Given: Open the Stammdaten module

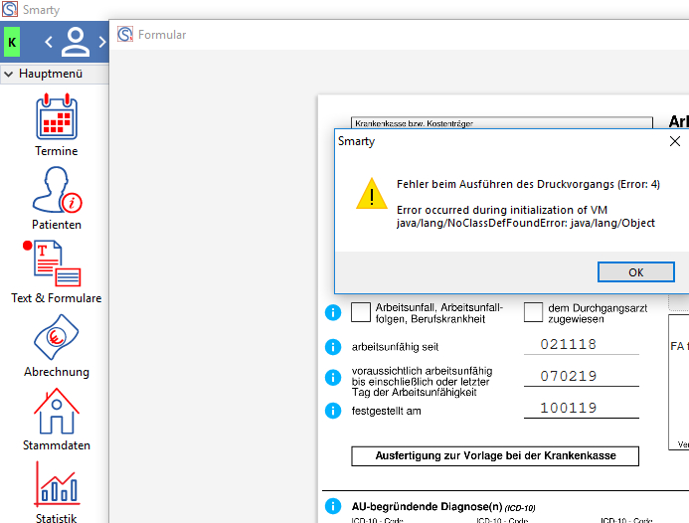Looking at the screenshot, I should tap(57, 420).
